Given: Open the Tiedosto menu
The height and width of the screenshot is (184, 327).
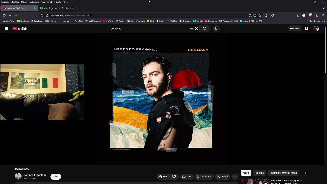Looking at the screenshot, I should click(5, 2).
